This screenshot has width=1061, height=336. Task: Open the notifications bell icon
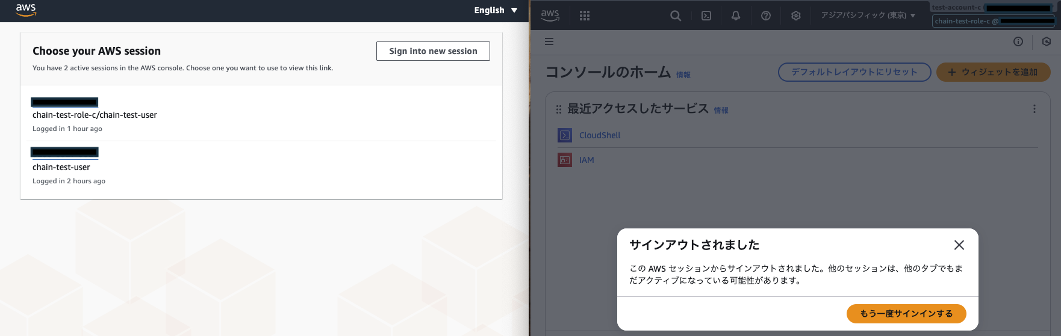click(736, 16)
